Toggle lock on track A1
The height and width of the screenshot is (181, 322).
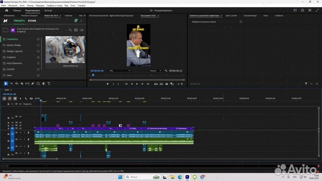tap(8, 134)
